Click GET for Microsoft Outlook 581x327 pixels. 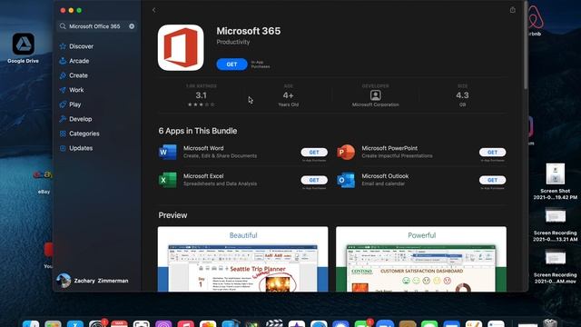coord(492,180)
